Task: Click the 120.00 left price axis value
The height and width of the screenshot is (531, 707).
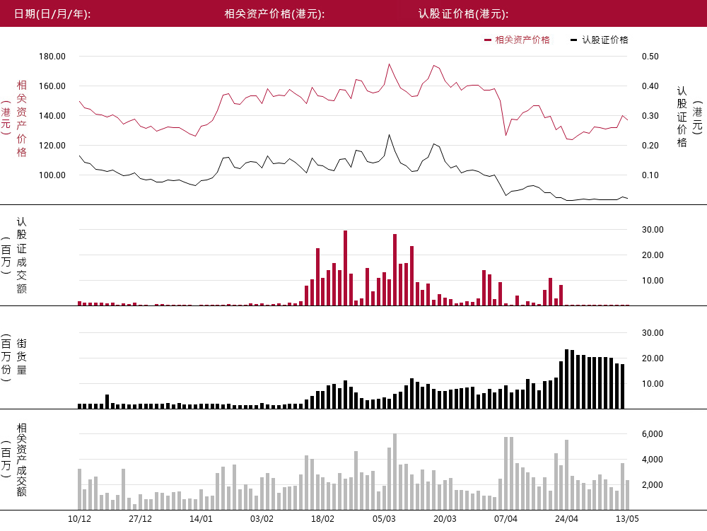Action: coord(52,146)
